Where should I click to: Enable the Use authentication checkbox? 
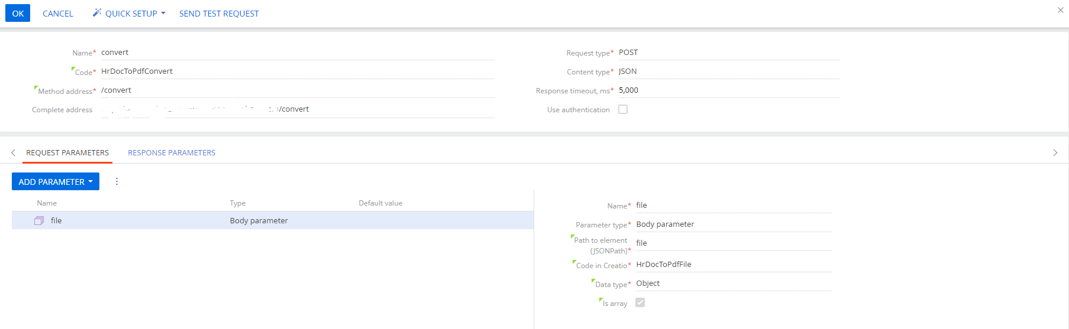click(x=623, y=109)
